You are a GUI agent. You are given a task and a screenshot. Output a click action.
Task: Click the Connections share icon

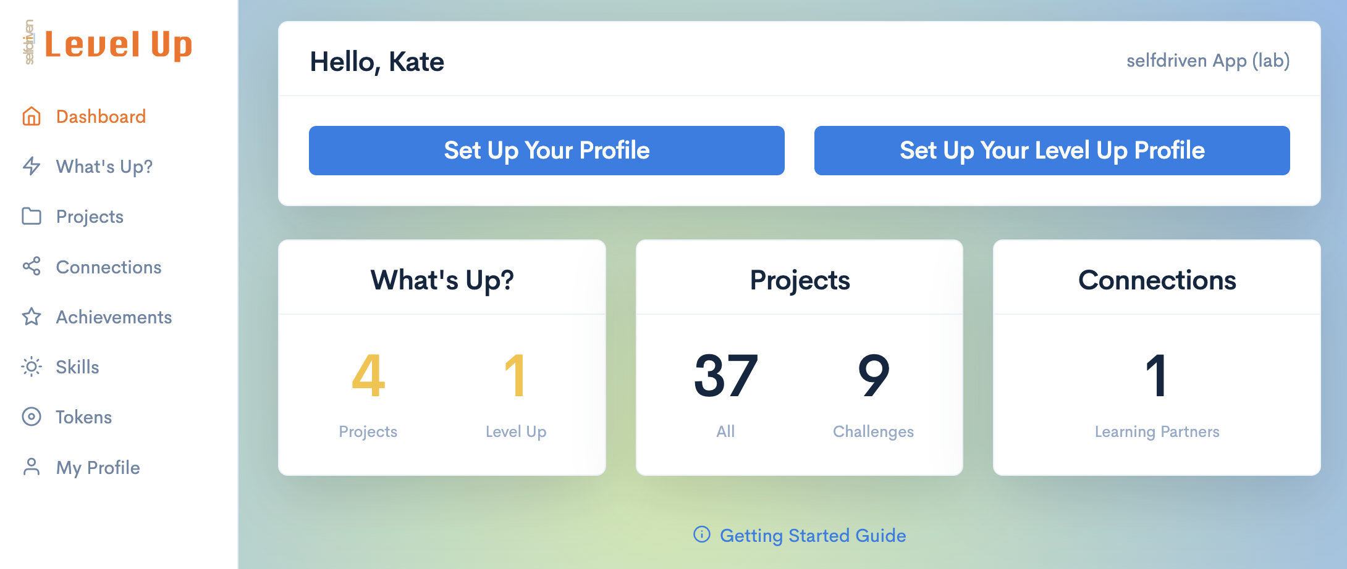(x=32, y=267)
